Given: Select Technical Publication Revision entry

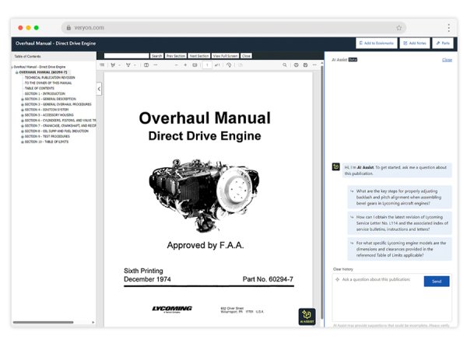Looking at the screenshot, I should pos(50,78).
